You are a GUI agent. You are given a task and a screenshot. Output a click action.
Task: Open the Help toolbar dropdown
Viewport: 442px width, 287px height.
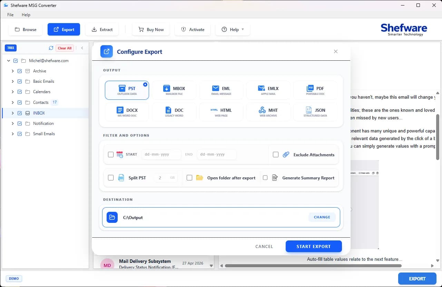[233, 29]
